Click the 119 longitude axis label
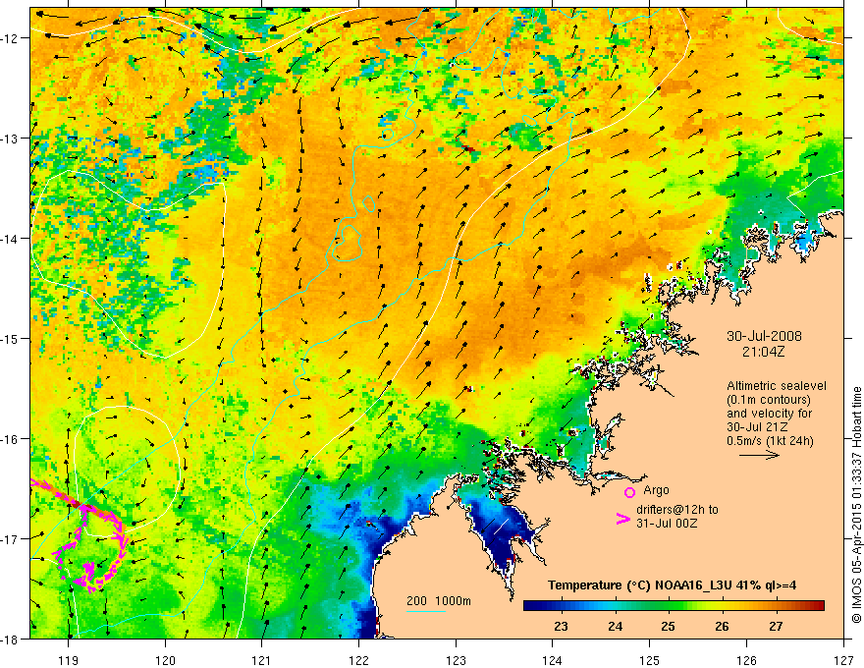The width and height of the screenshot is (864, 668). [69, 660]
